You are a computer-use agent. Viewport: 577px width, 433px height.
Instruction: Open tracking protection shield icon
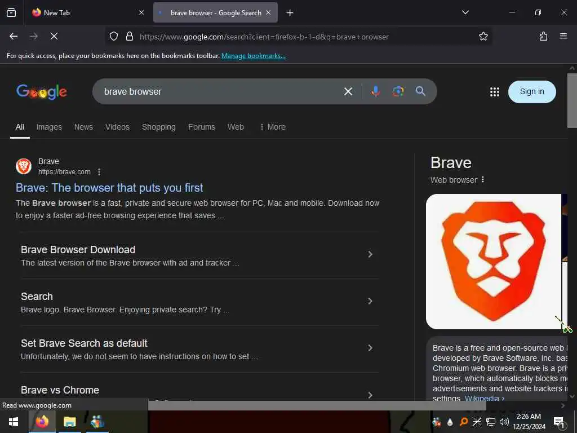114,36
